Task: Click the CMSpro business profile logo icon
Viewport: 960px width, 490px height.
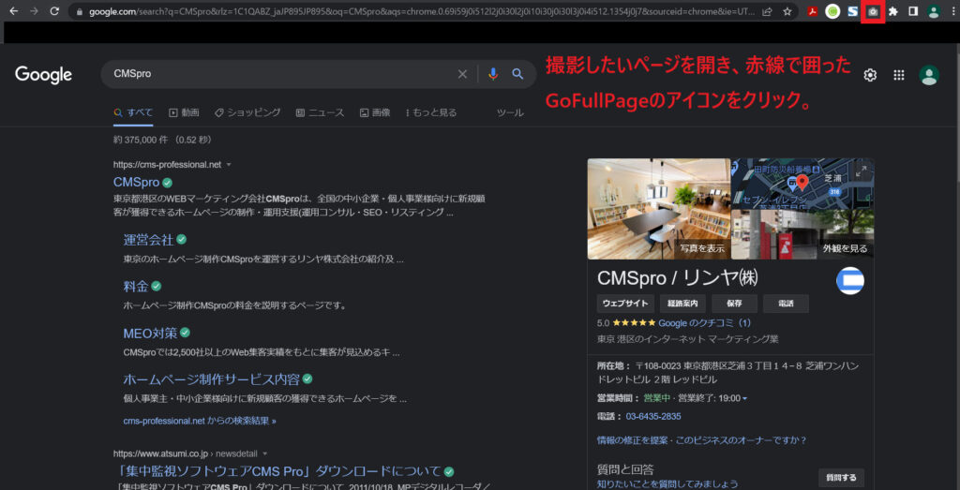Action: (849, 281)
